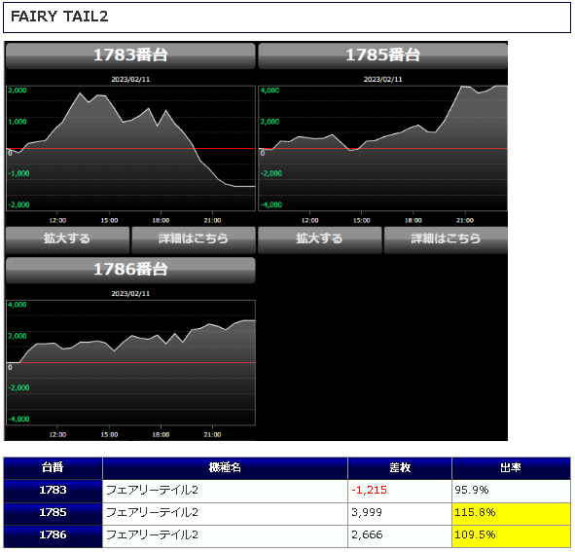Click the 1786番台 header button
This screenshot has width=575, height=552.
pos(130,270)
